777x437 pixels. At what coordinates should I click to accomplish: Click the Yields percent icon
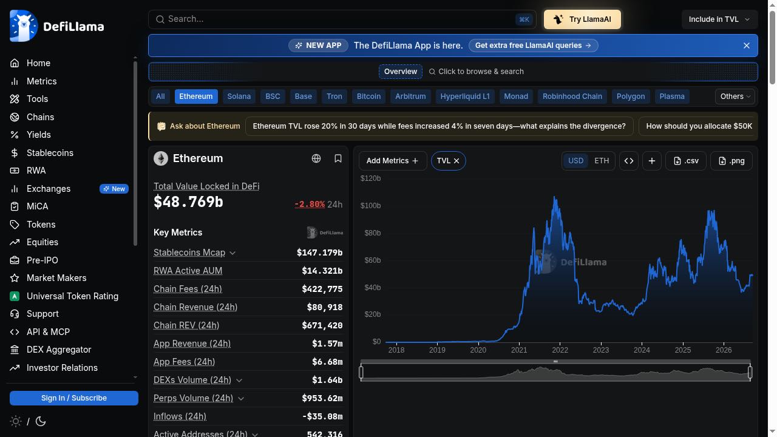coord(15,135)
